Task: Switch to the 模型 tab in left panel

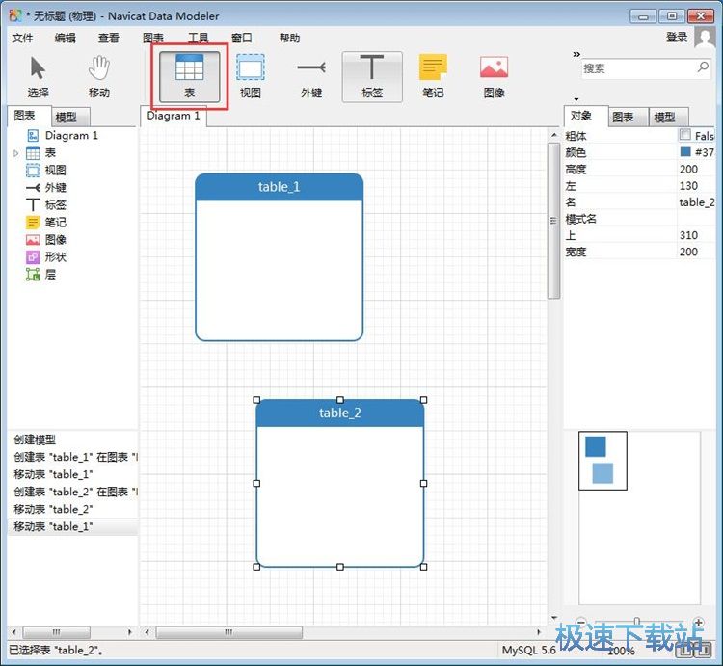Action: [66, 117]
